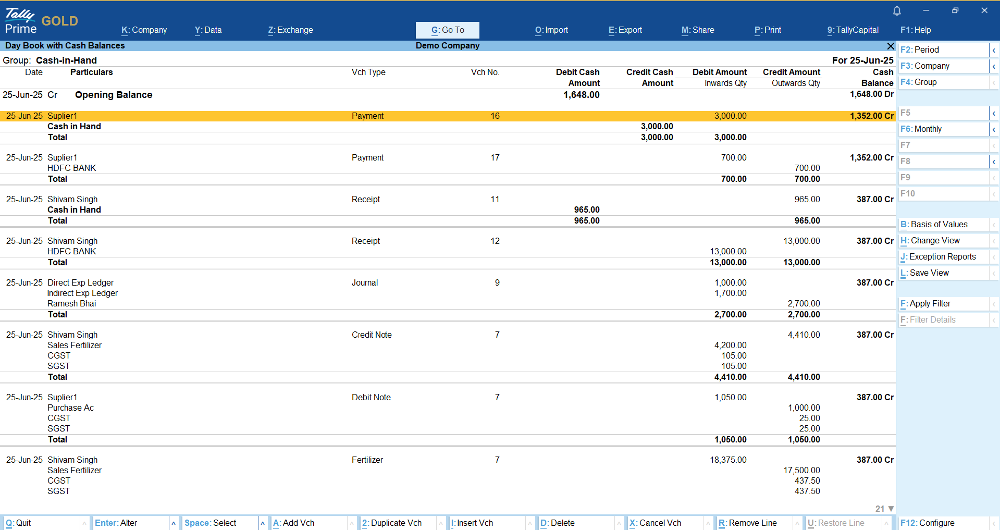The height and width of the screenshot is (530, 1000).
Task: Click D: Delete in bottom bar
Action: coord(557,523)
